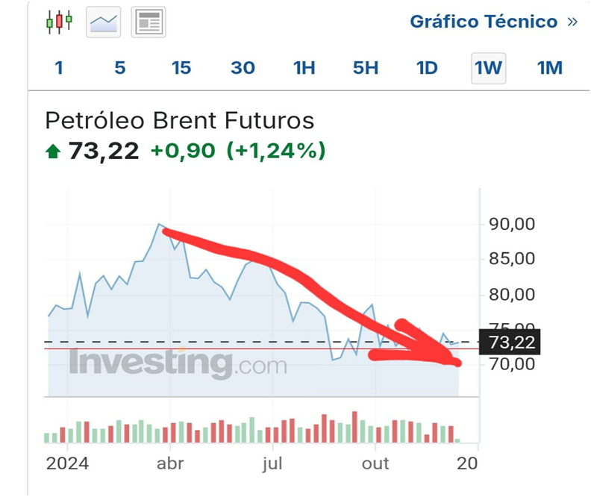Select the candlestick chart type icon
591x497 pixels.
[x=59, y=22]
